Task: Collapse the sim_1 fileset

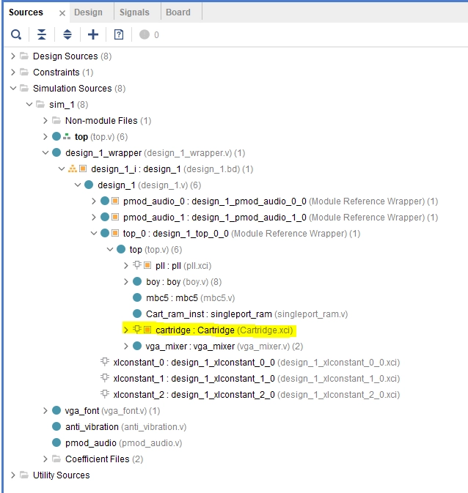Action: click(x=29, y=104)
